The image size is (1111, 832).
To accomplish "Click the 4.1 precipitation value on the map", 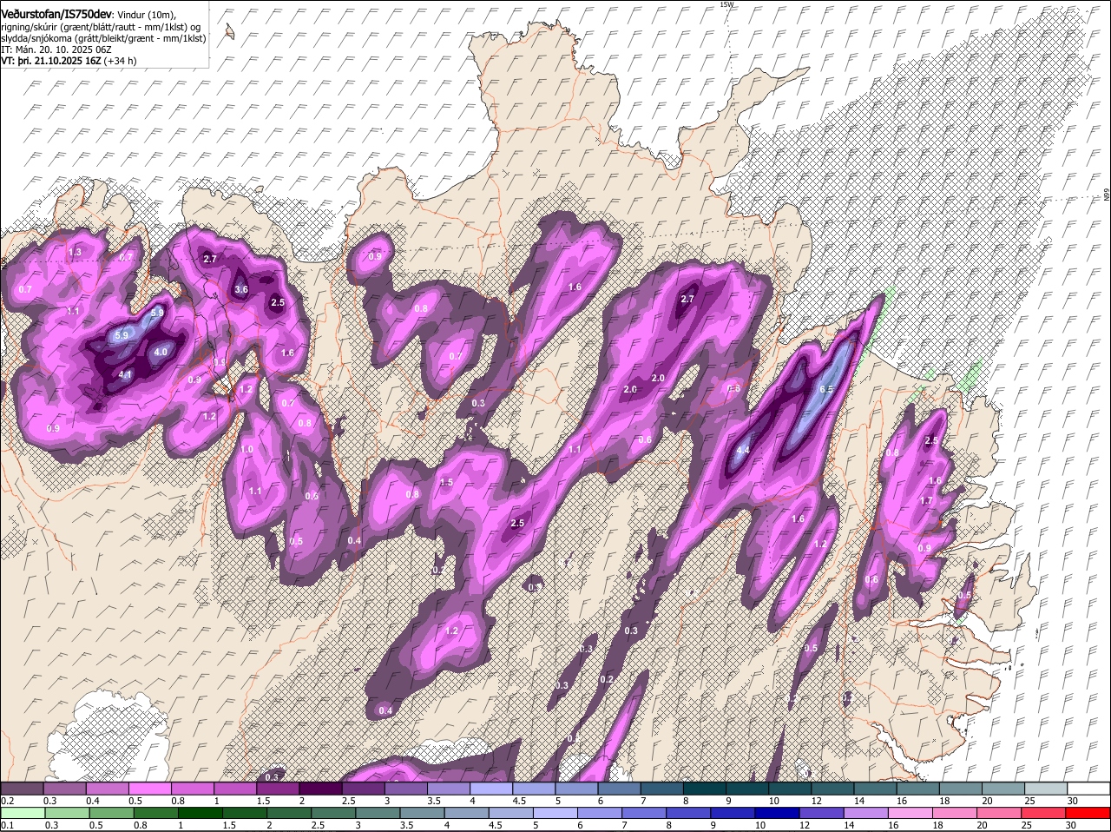I will (126, 375).
